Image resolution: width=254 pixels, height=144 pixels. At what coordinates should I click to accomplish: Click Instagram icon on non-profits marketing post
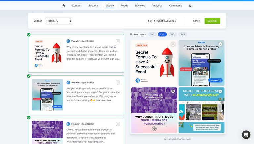(x=118, y=124)
